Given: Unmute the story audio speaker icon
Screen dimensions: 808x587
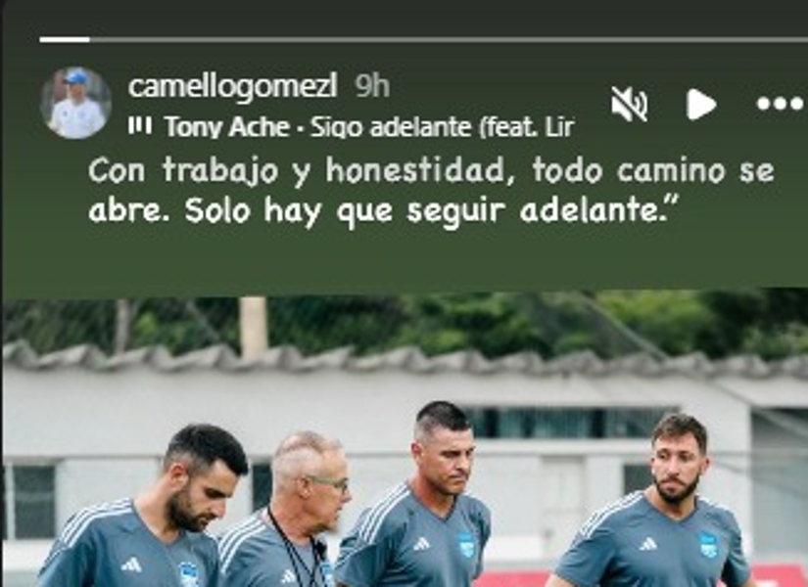Looking at the screenshot, I should coord(629,104).
